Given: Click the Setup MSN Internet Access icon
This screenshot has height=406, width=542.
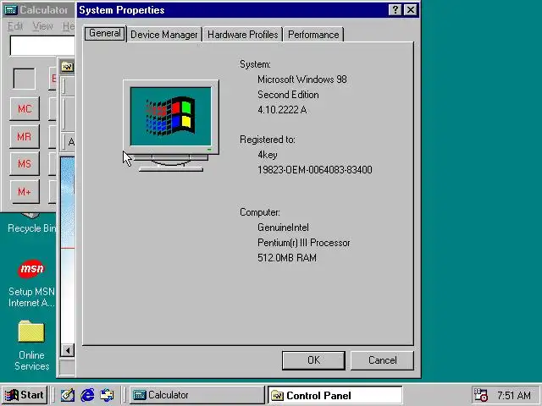Looking at the screenshot, I should pos(31,269).
